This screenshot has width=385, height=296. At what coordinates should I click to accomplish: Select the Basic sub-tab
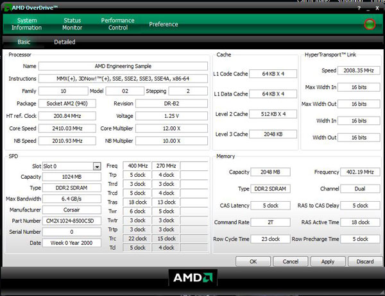coord(24,42)
